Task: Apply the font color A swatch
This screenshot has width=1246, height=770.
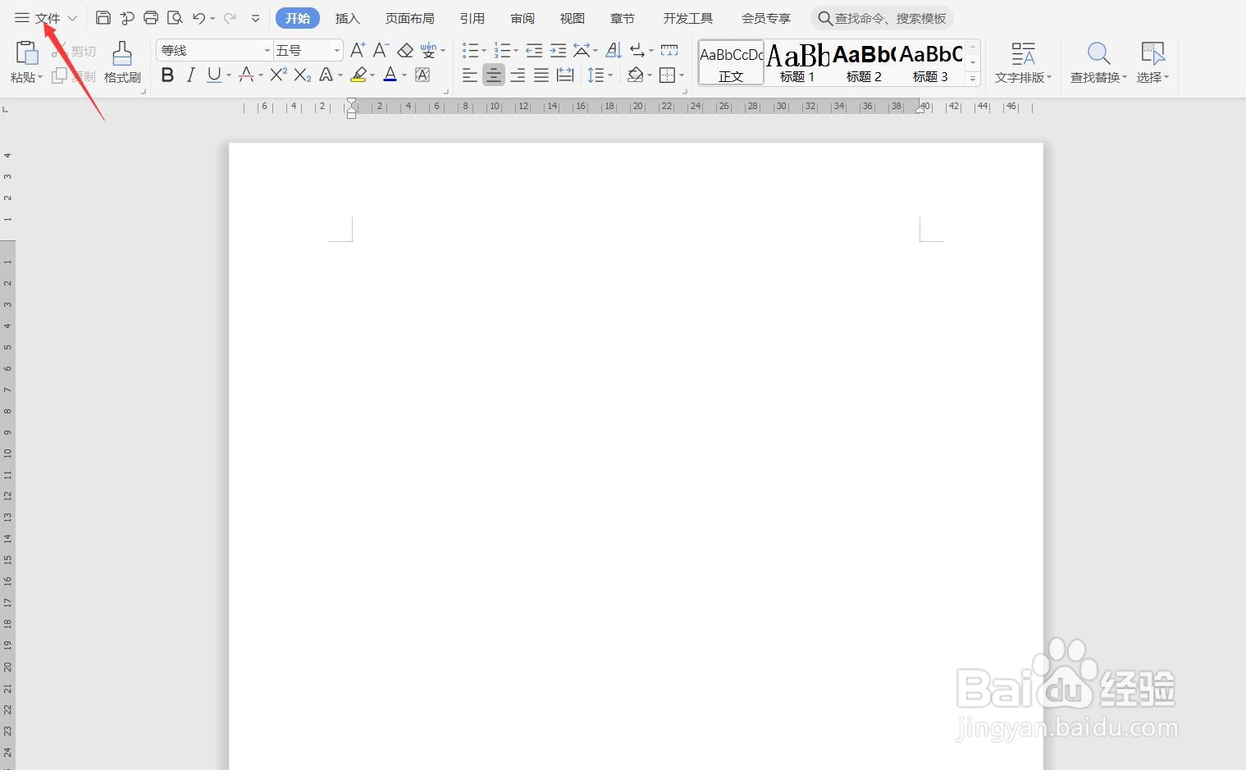Action: click(390, 75)
